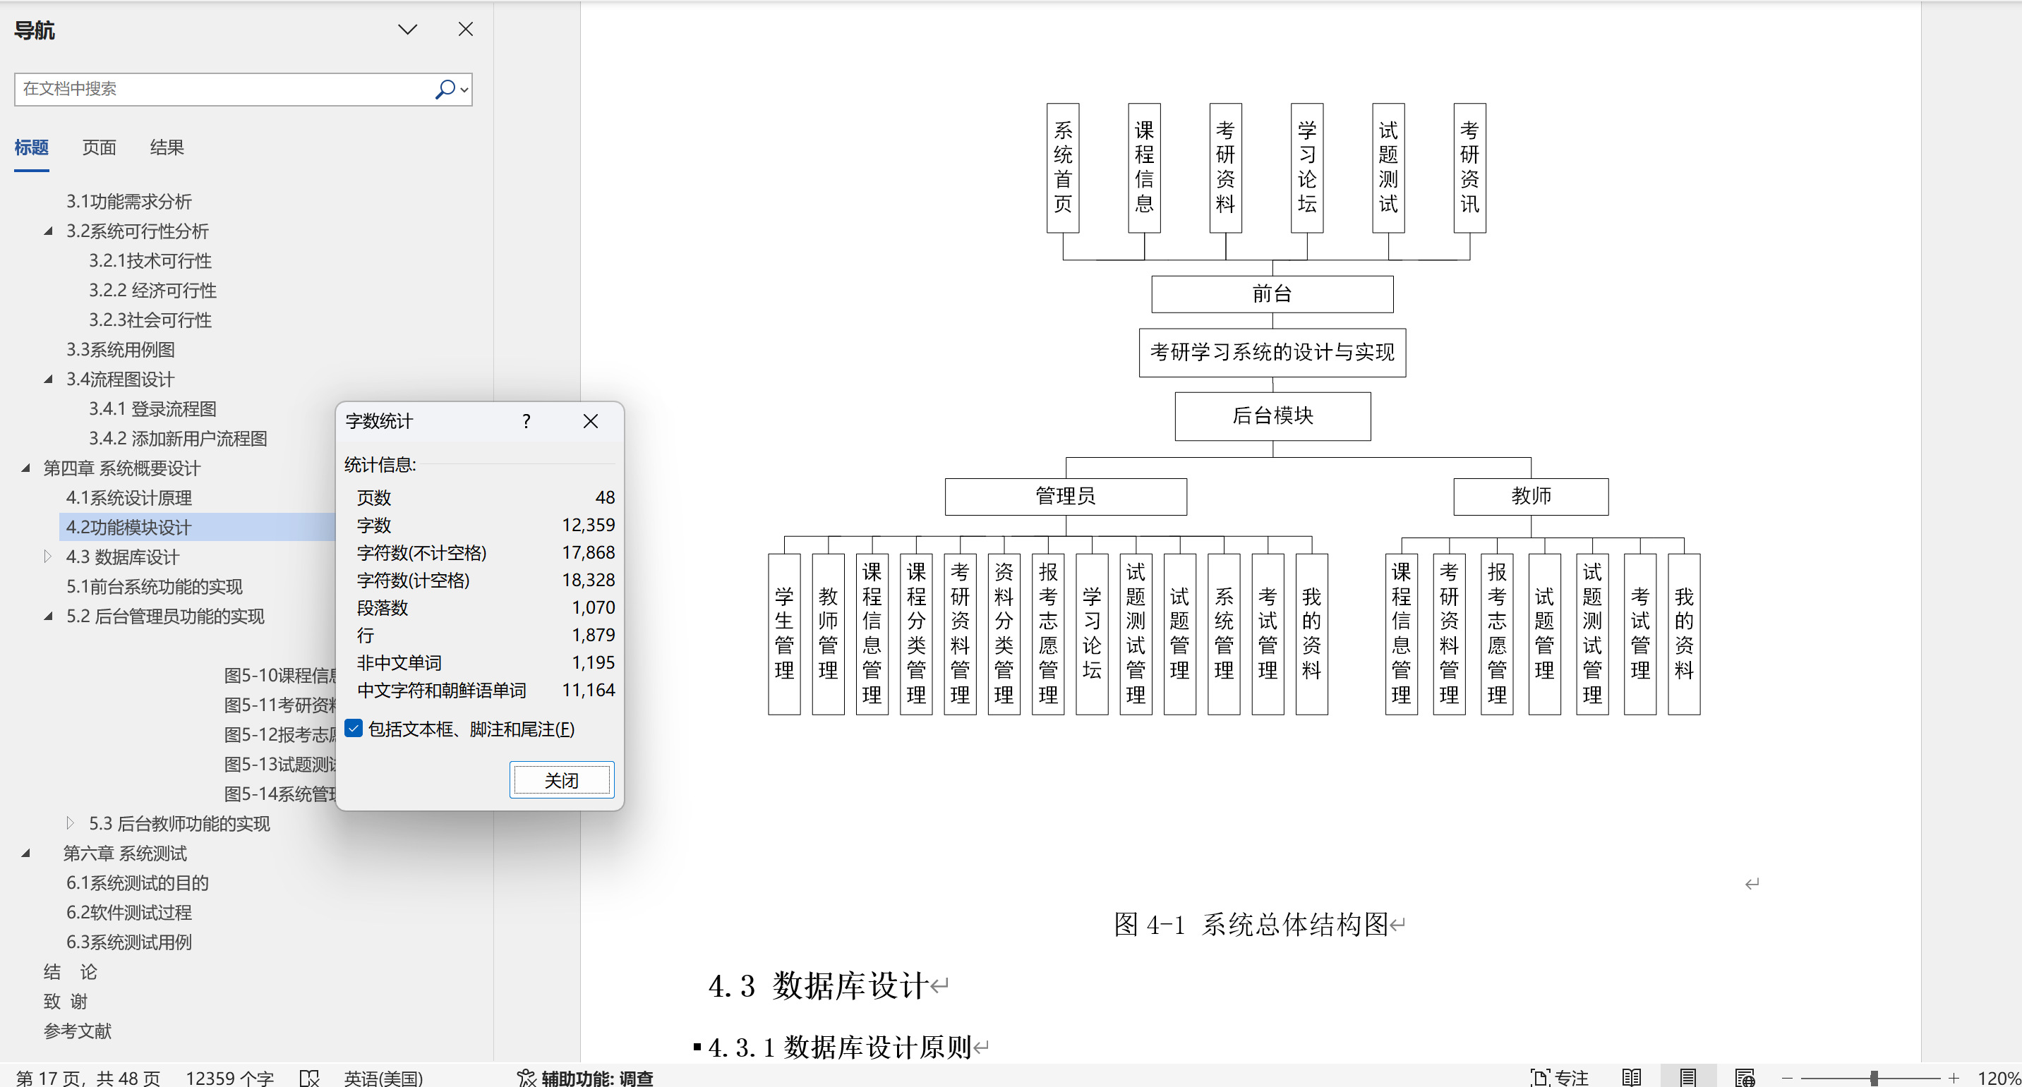
Task: Click the 120% zoom level
Action: [1998, 1079]
